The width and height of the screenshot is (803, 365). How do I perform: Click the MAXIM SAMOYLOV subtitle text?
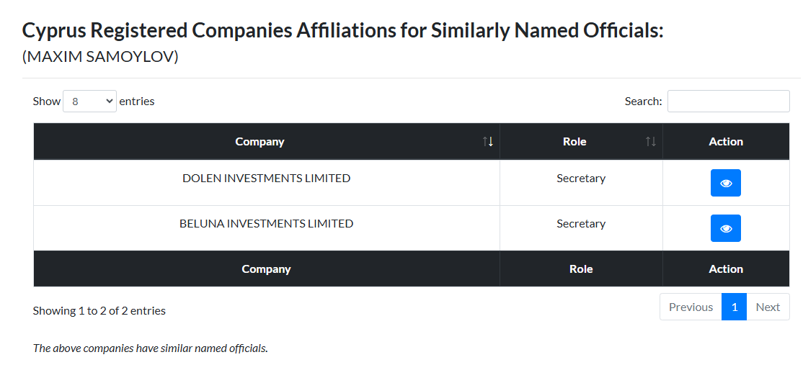tap(100, 57)
